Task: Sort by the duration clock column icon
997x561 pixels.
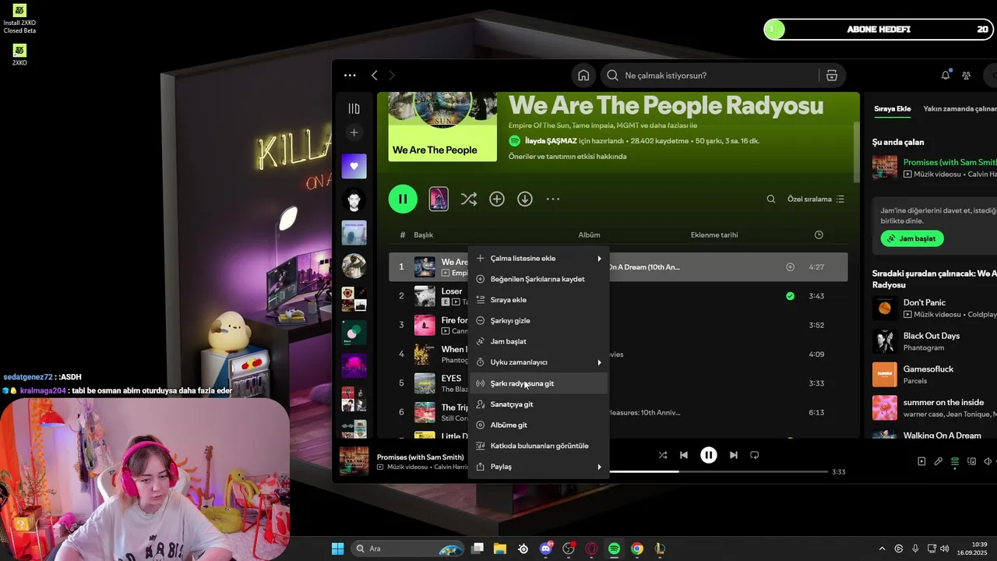Action: coord(819,235)
